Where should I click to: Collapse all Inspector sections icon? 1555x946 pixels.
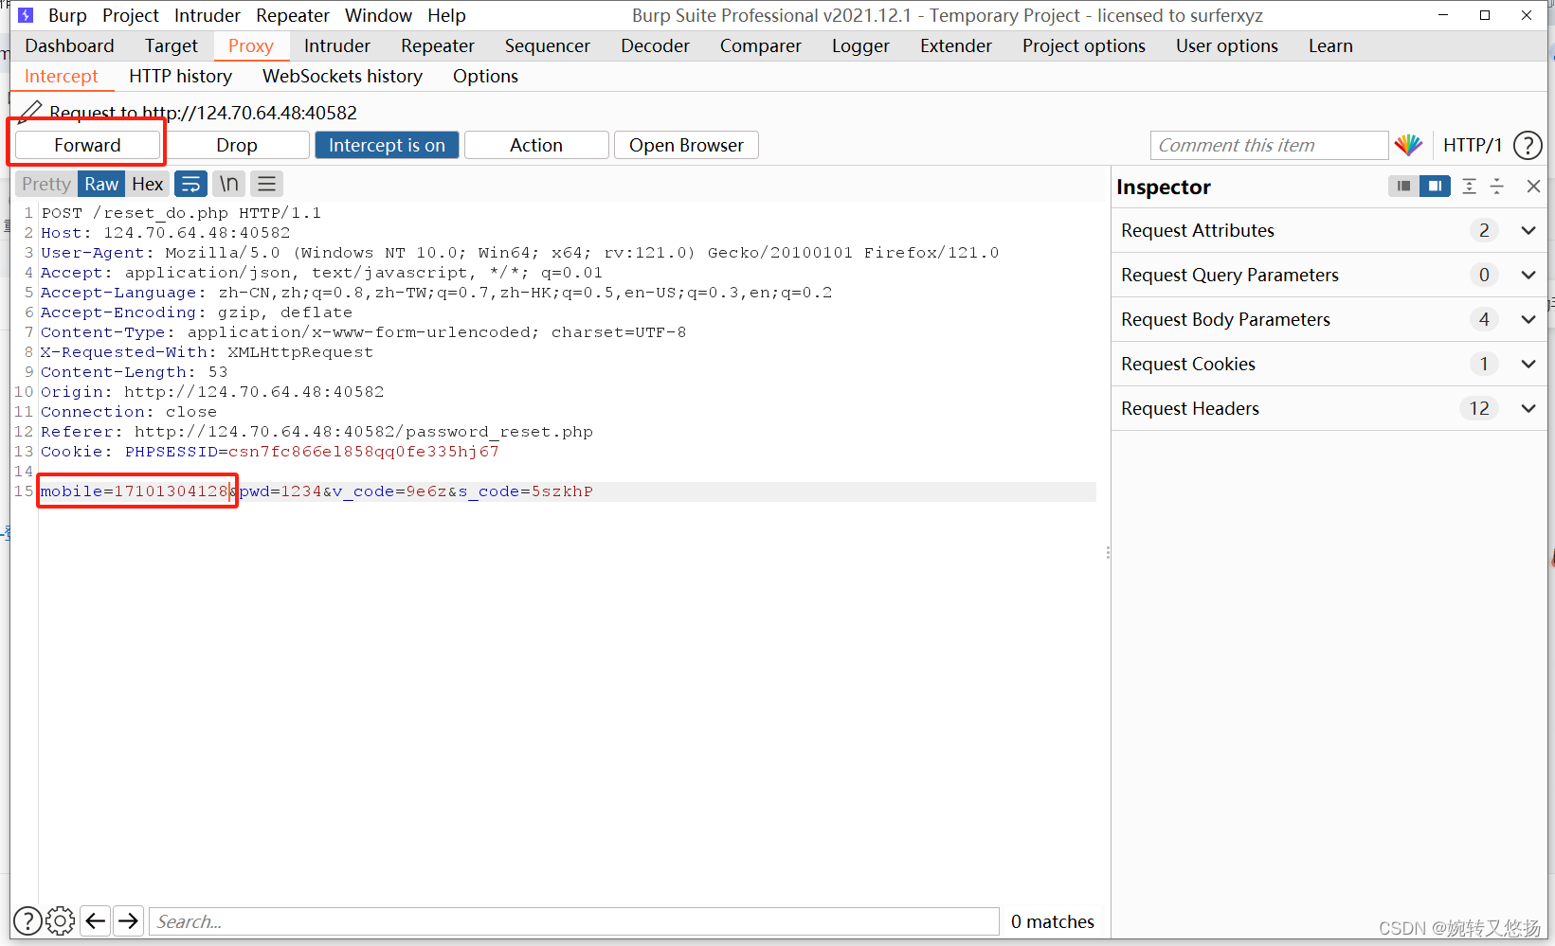(x=1497, y=187)
